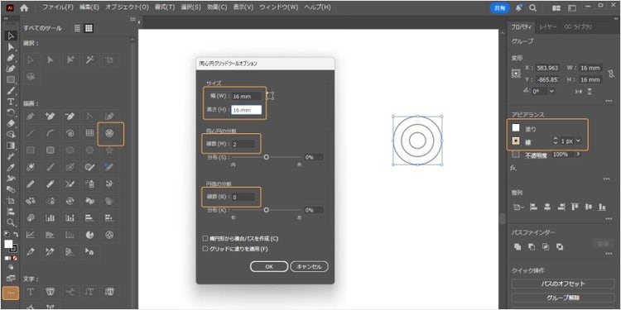Select the Pie Graph tool
Screen dimensions: 621x310
coord(90,235)
